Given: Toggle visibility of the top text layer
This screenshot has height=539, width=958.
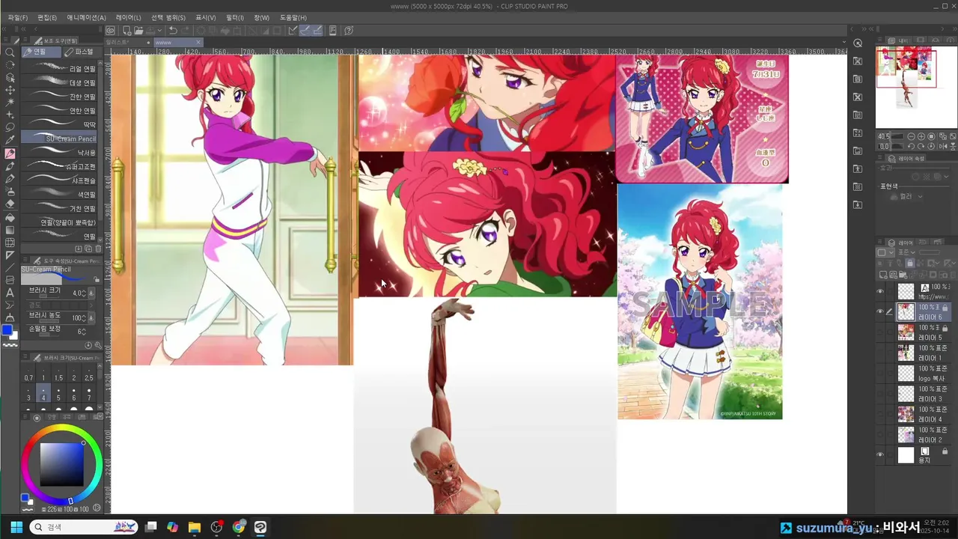Looking at the screenshot, I should pos(880,292).
